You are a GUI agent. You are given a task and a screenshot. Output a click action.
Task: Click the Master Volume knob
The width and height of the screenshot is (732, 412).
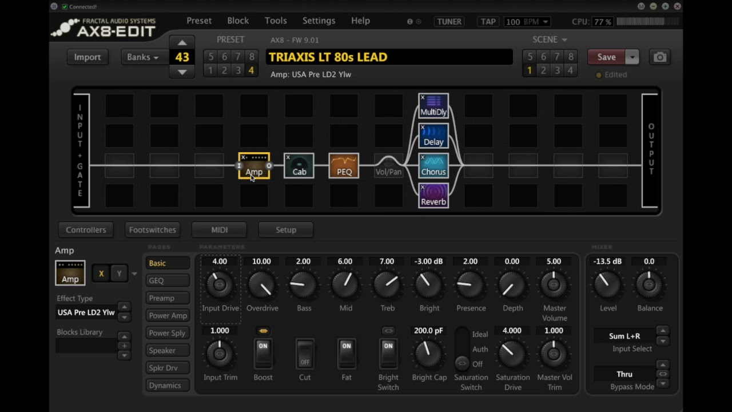coord(554,284)
